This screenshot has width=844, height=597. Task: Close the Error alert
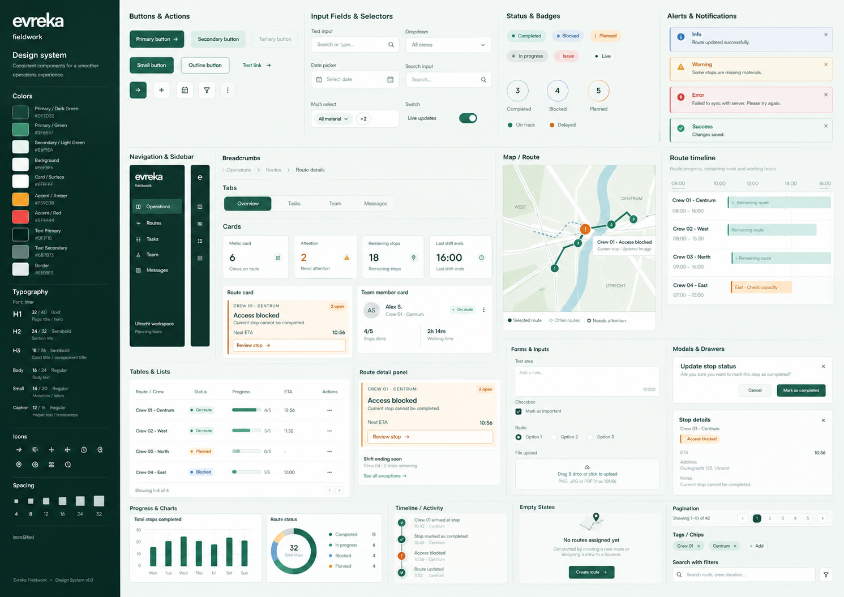pos(826,95)
